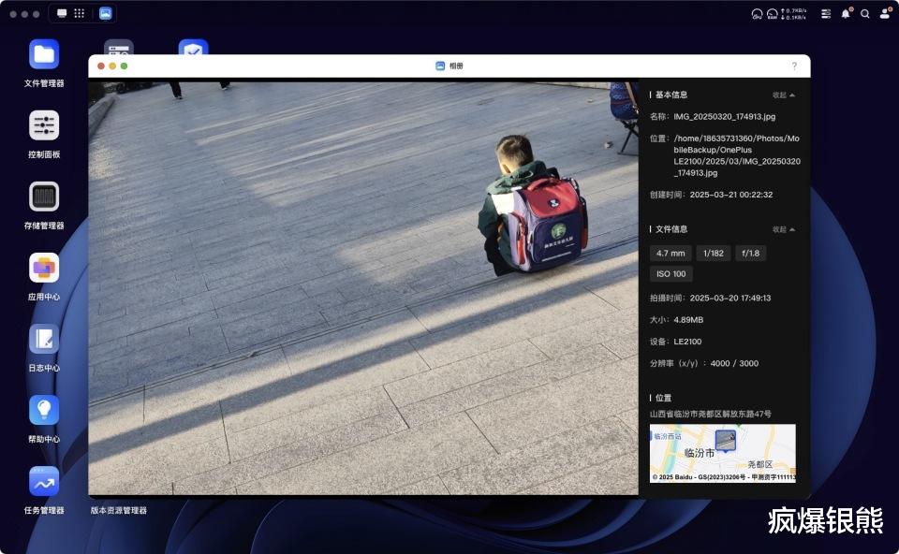Click the 相册 title bar app icon

440,66
